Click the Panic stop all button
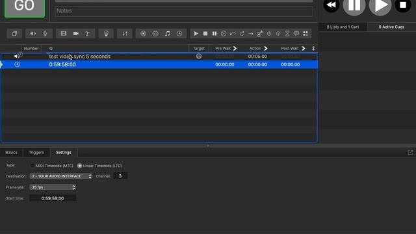Image resolution: width=416 pixels, height=234 pixels. tap(403, 5)
